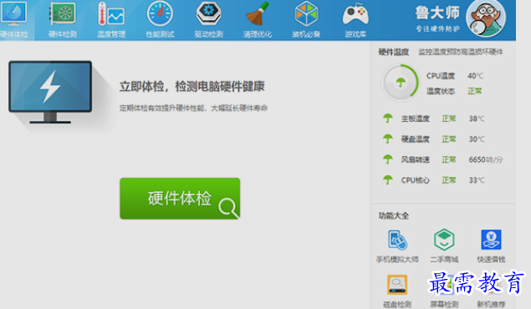Click the 硬件温度 heading
Screen dimensions: 531x309
pyautogui.click(x=394, y=52)
